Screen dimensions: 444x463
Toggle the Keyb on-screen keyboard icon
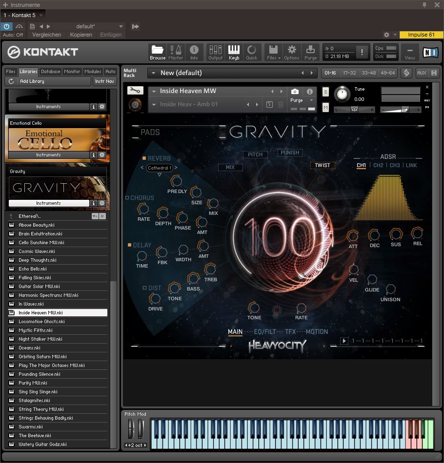pyautogui.click(x=234, y=52)
